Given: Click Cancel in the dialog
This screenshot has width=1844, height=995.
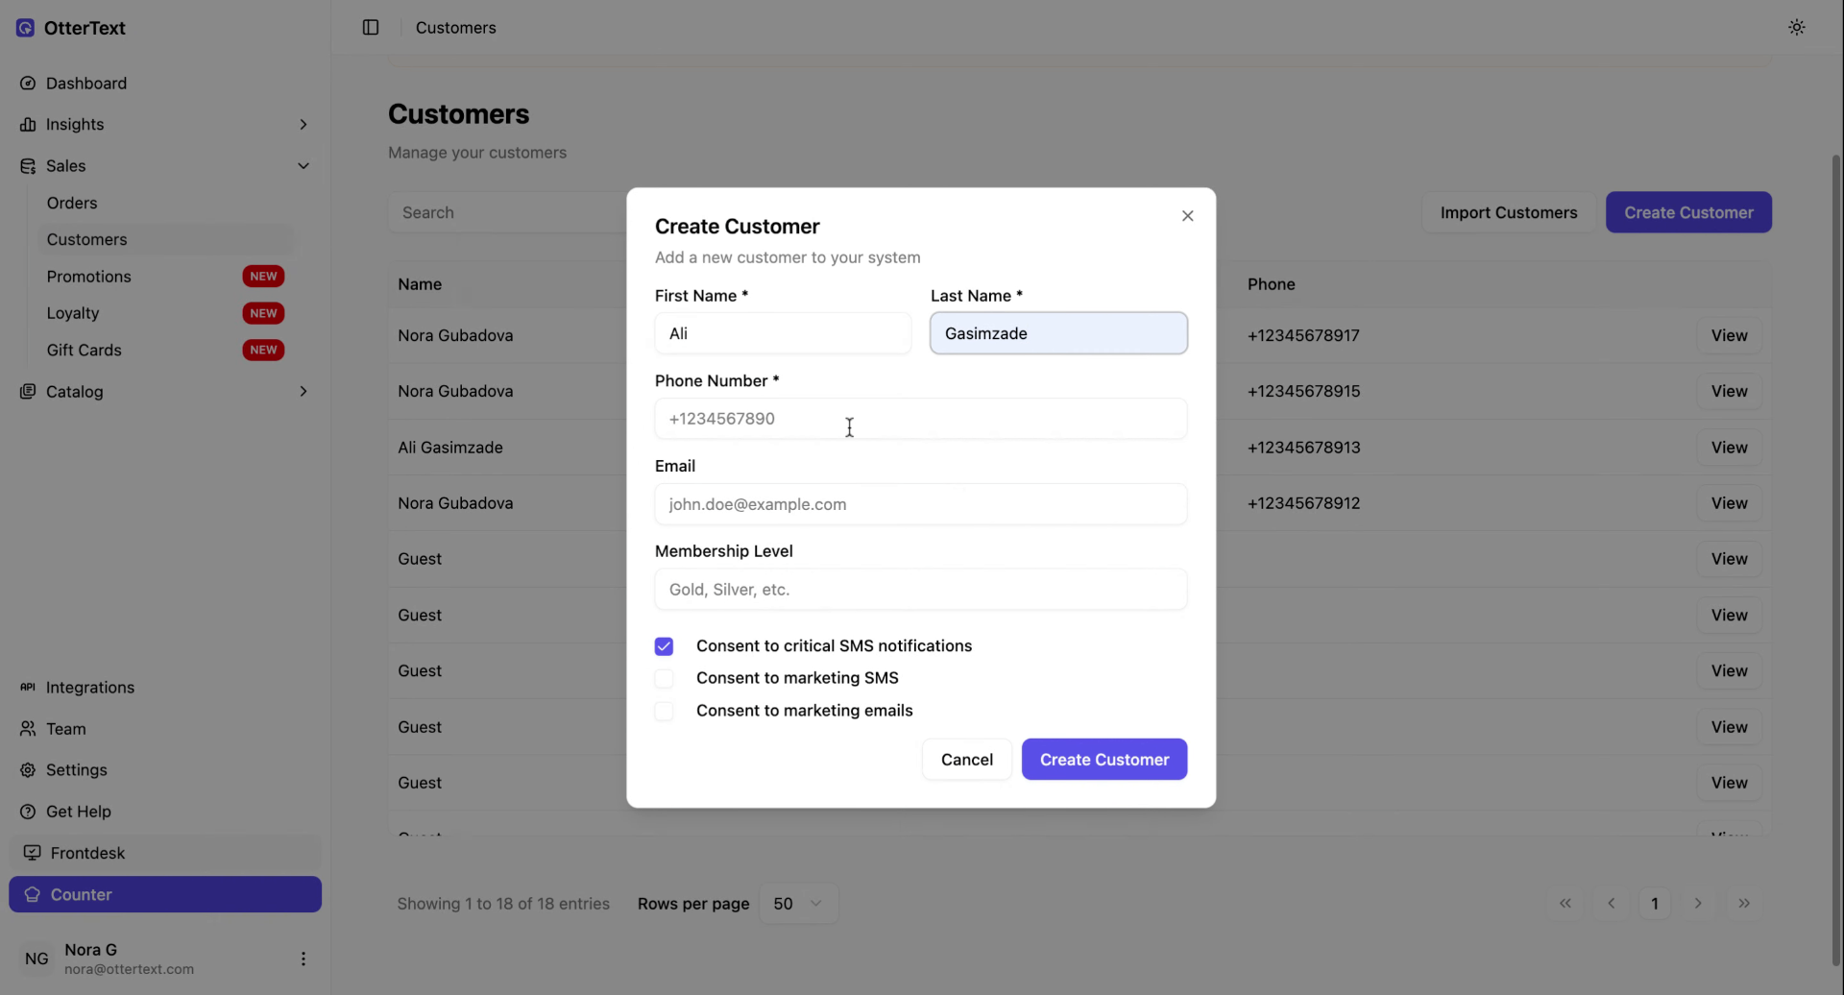Looking at the screenshot, I should pyautogui.click(x=966, y=760).
